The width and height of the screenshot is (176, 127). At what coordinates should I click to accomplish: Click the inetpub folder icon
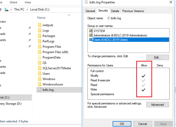click(x=40, y=25)
